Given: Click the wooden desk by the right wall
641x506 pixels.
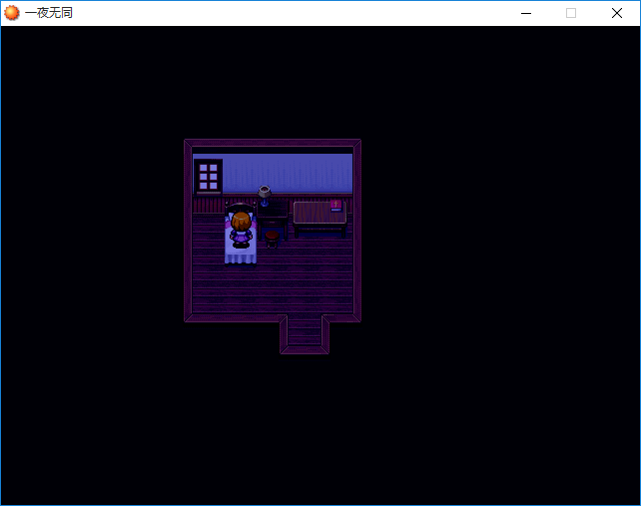Looking at the screenshot, I should 320,220.
